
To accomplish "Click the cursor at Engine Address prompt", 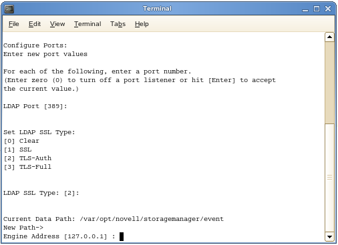I will (122, 236).
